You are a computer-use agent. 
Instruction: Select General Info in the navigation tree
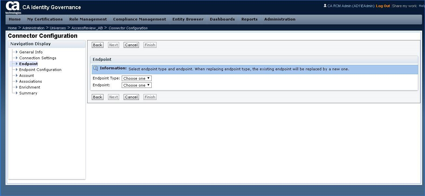click(31, 52)
